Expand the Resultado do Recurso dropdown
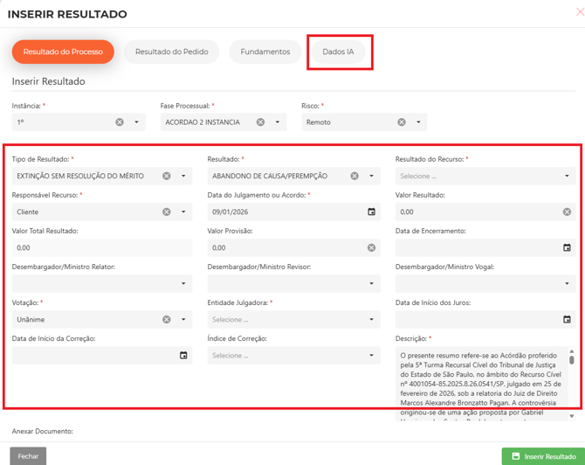Image resolution: width=585 pixels, height=465 pixels. point(483,176)
